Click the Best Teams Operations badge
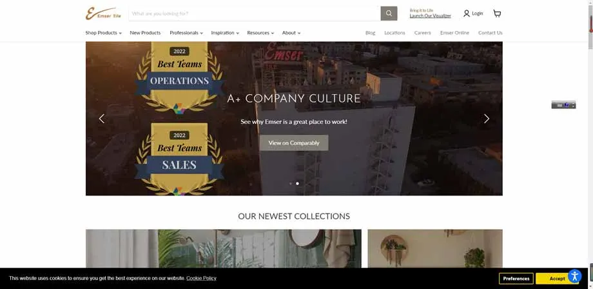This screenshot has height=289, width=593. click(x=179, y=77)
